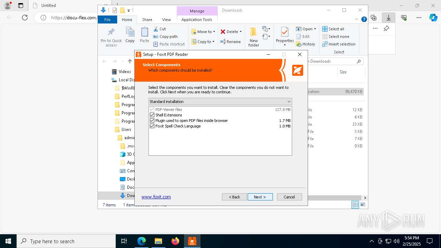This screenshot has height=248, width=441.
Task: Uncheck Plugin used to open PDF files inside browser
Action: (x=152, y=121)
